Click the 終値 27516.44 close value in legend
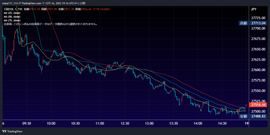Viewport: 270px width, 135px height. click(x=83, y=9)
